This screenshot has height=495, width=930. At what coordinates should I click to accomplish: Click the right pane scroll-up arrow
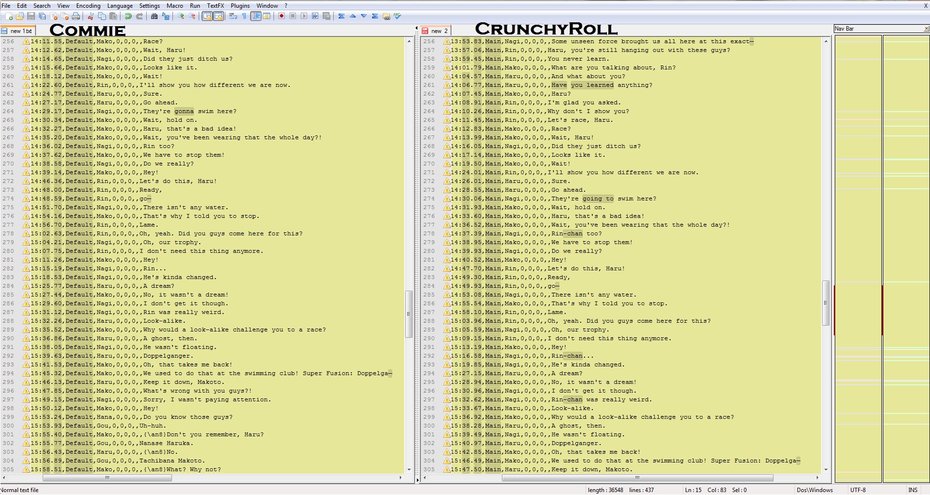pos(826,41)
